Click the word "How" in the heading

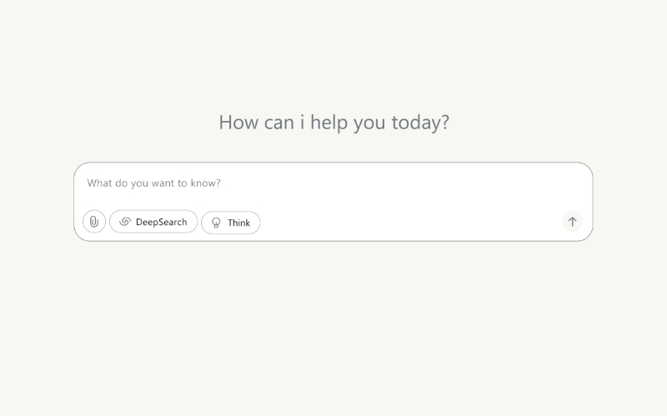[x=238, y=123]
